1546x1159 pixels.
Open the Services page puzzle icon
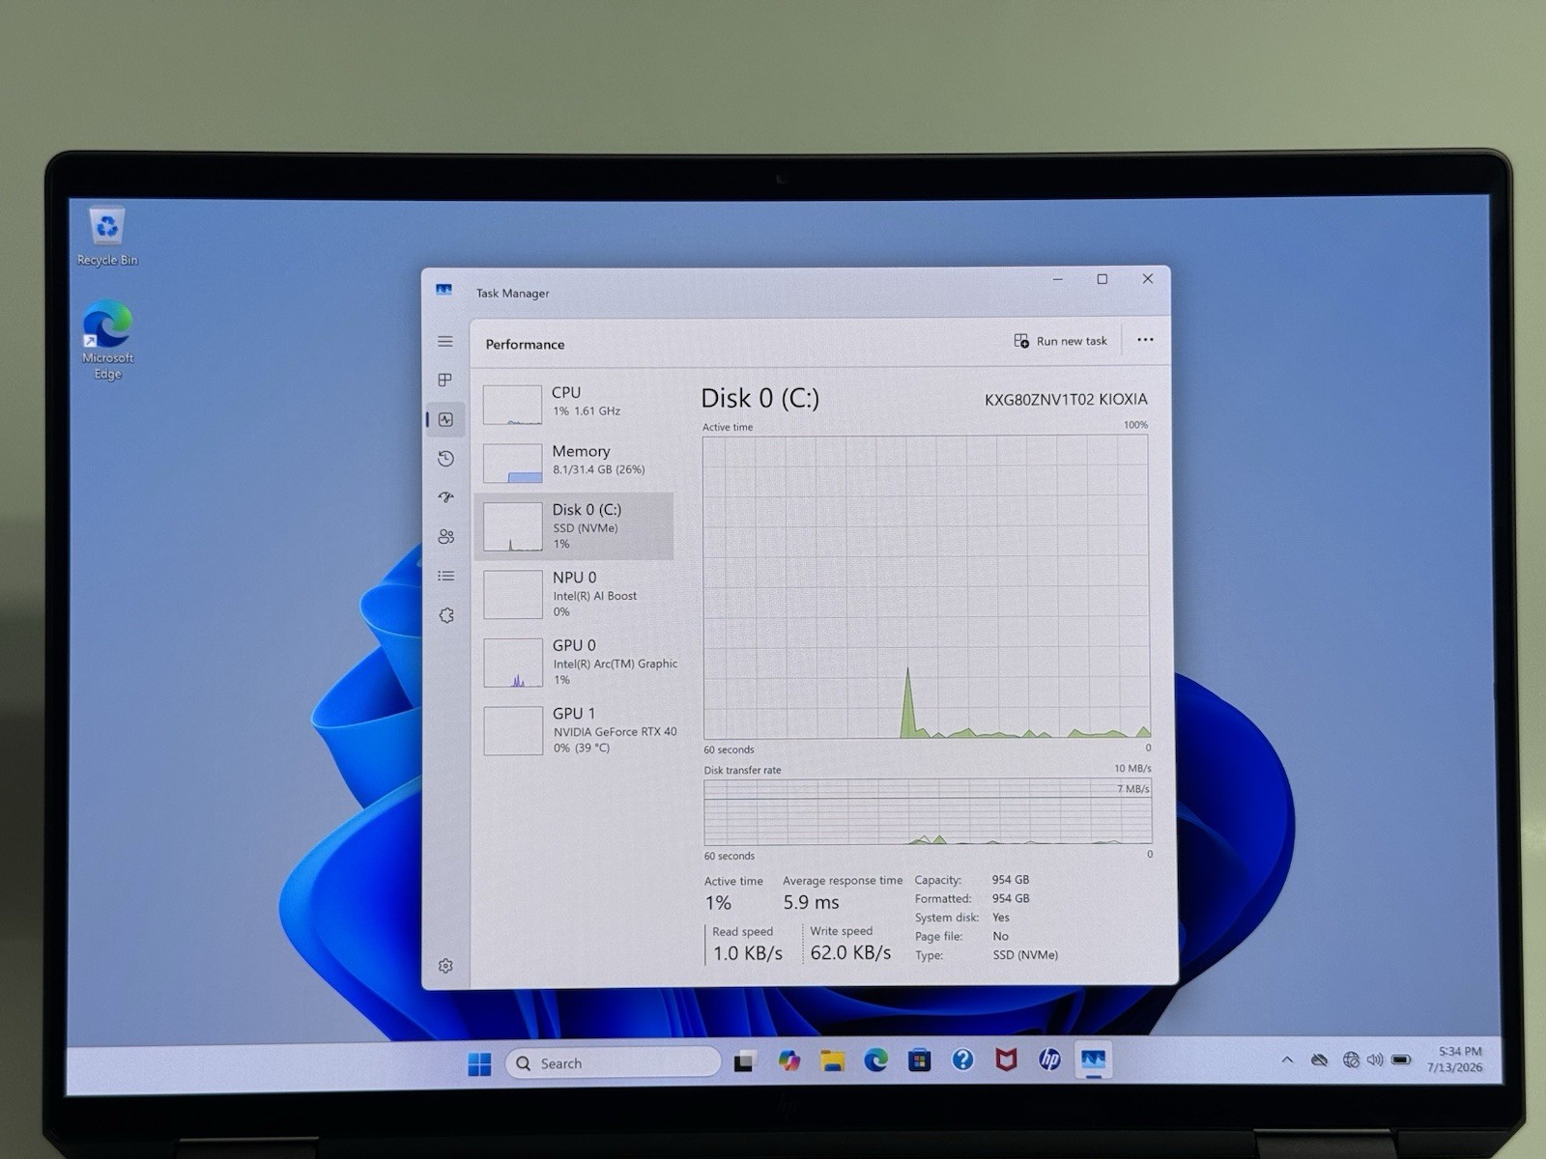(x=445, y=615)
